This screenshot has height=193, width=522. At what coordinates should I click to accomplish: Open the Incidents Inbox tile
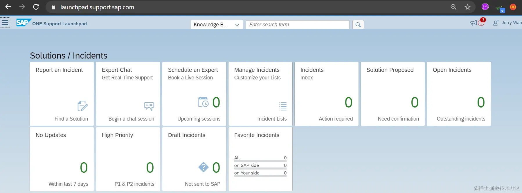[x=327, y=94]
